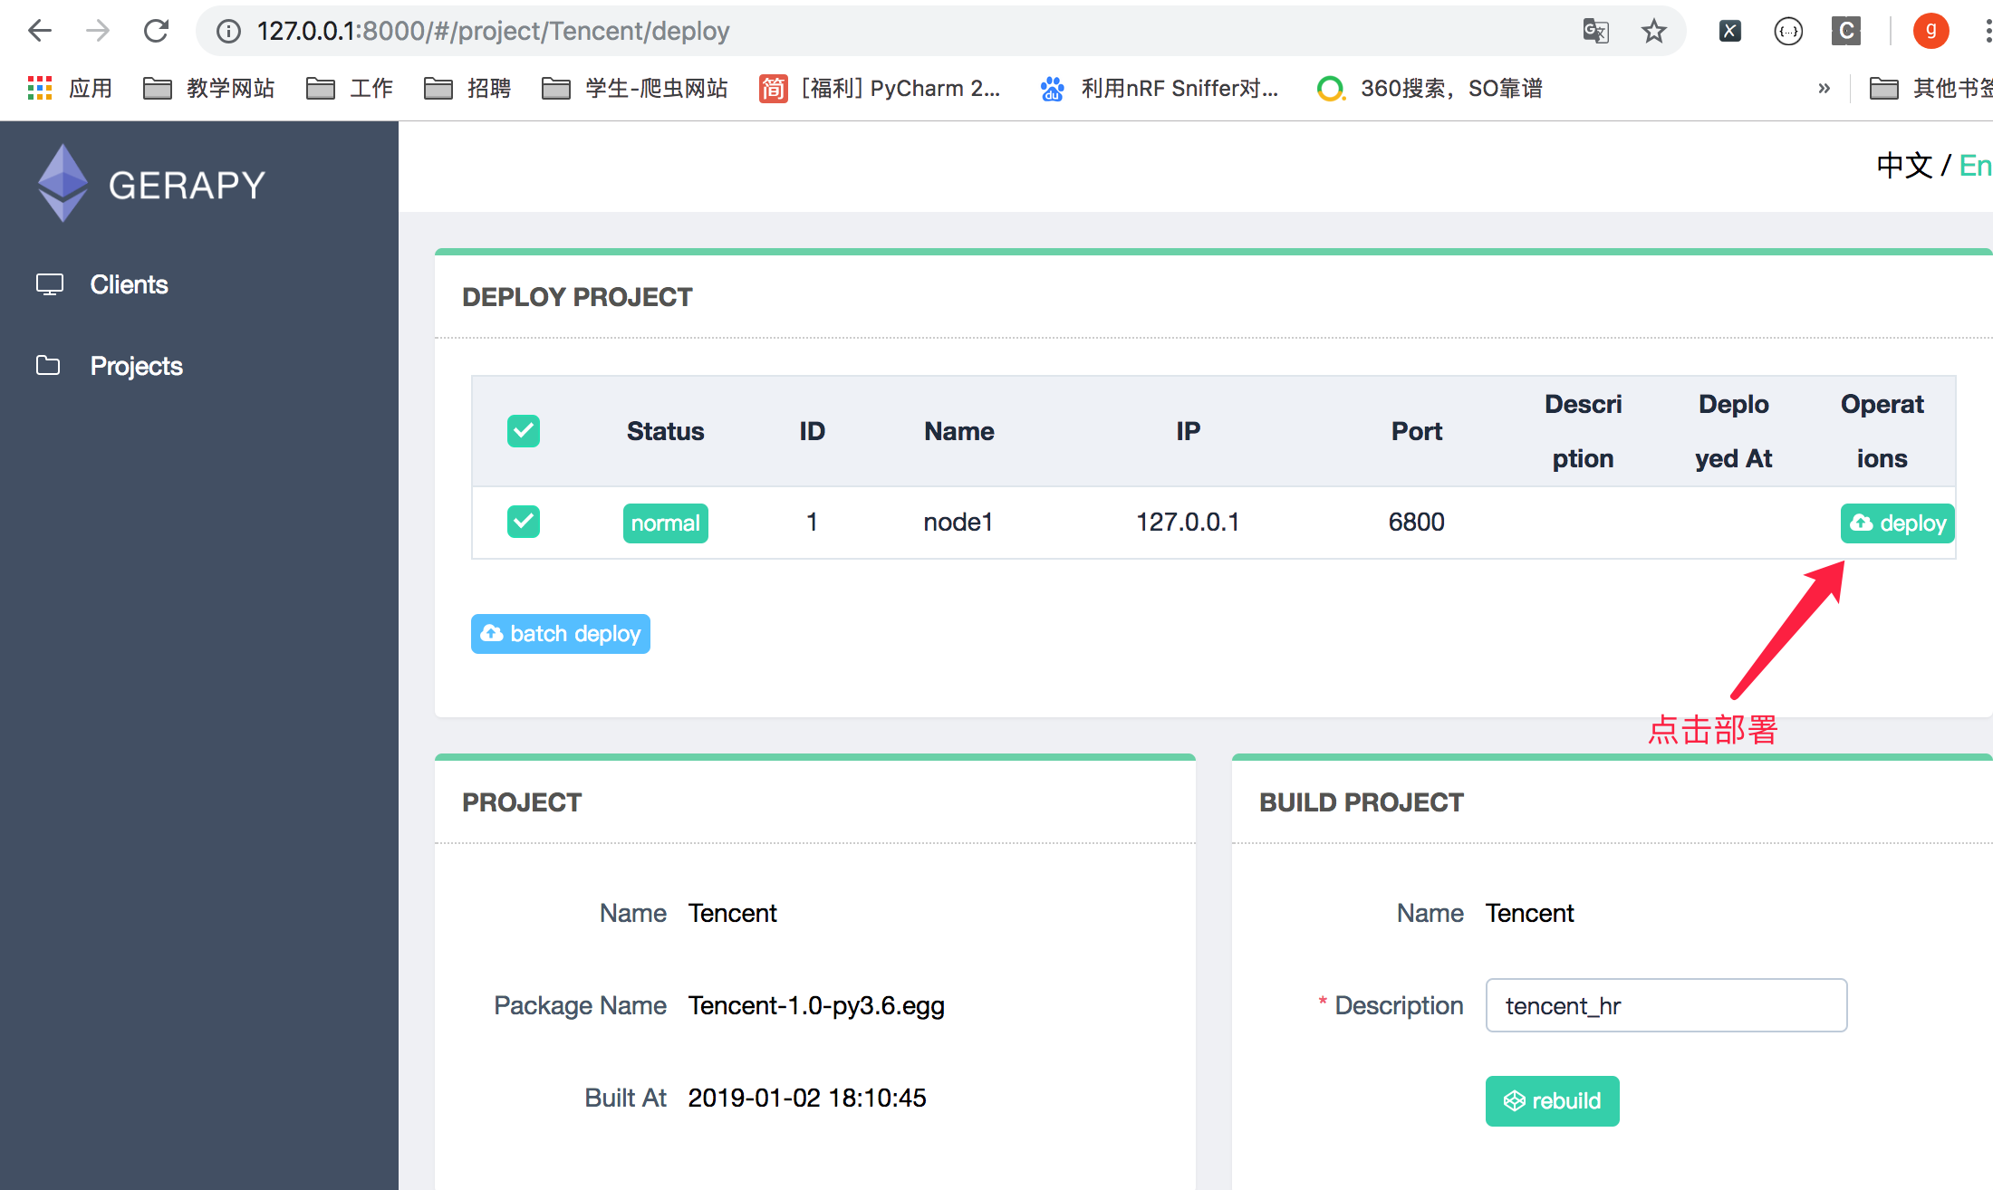
Task: Toggle the select-all checkbox in table header
Action: point(524,431)
